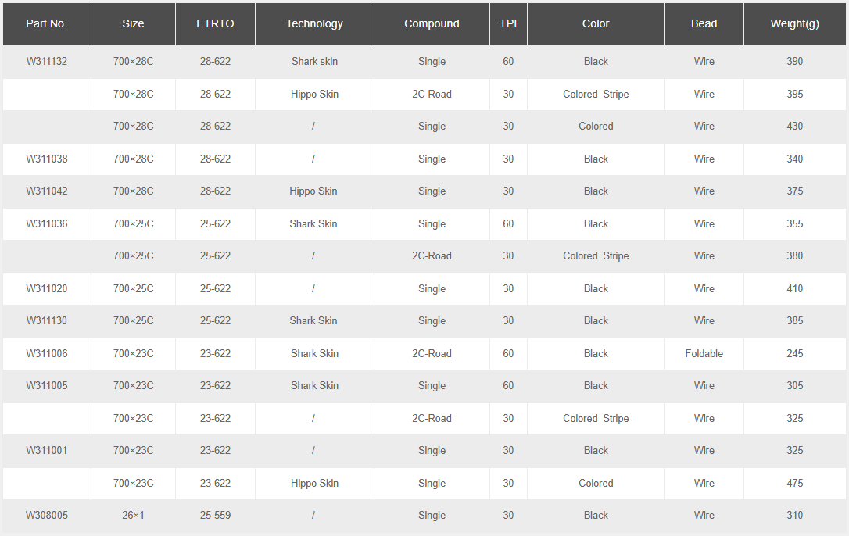Click the Technology column header

click(314, 23)
